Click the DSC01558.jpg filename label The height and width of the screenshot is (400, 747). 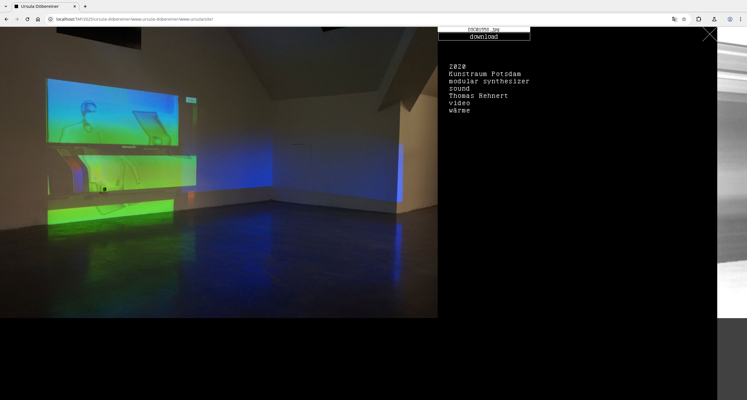[484, 29]
